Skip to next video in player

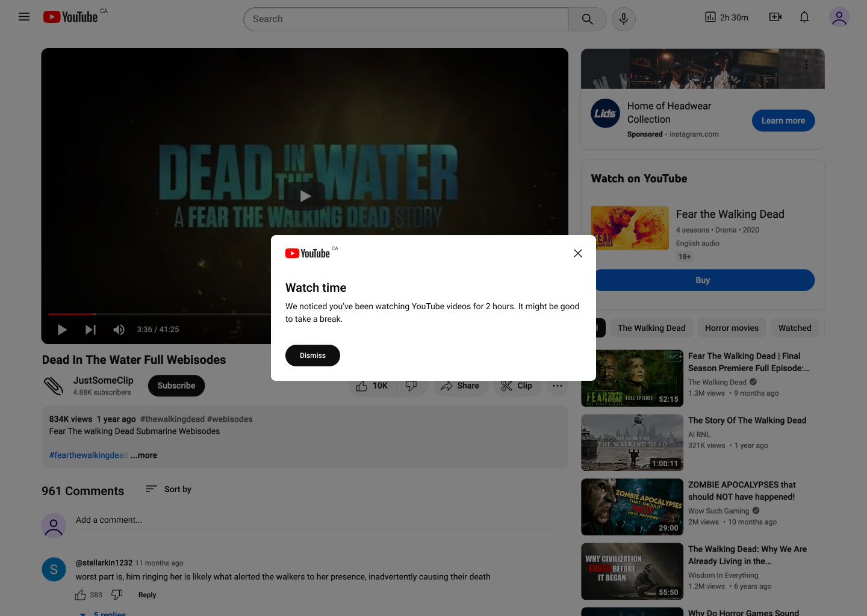pyautogui.click(x=90, y=330)
